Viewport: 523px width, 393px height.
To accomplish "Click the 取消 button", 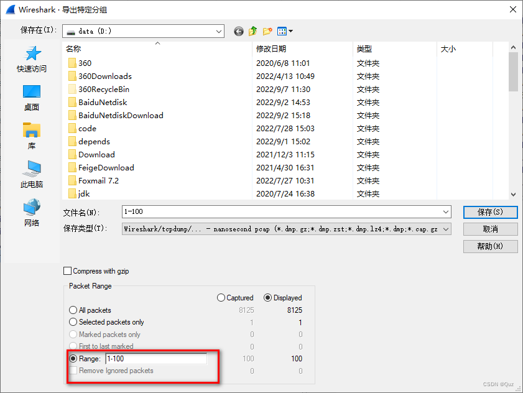I will pos(490,229).
